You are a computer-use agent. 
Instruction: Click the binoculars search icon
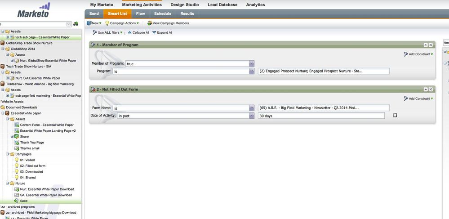(x=76, y=24)
